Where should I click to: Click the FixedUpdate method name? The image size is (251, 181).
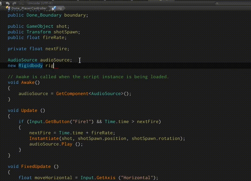pyautogui.click(x=36, y=166)
